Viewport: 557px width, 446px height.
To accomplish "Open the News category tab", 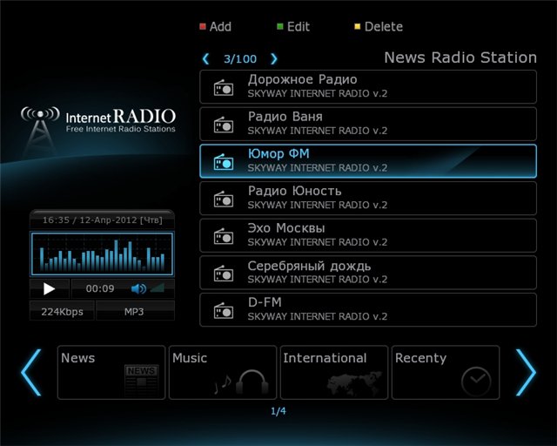I will (x=111, y=372).
